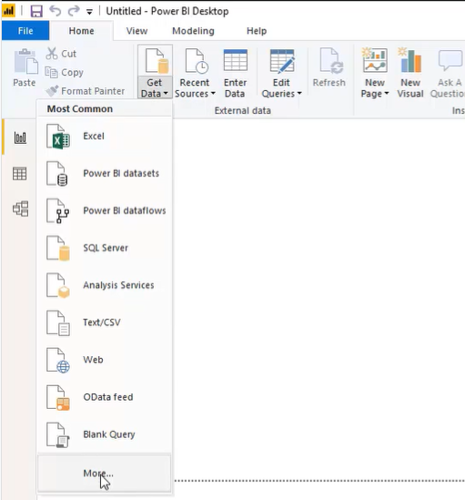Collapse the Get Data dropdown arrow

coord(166,94)
